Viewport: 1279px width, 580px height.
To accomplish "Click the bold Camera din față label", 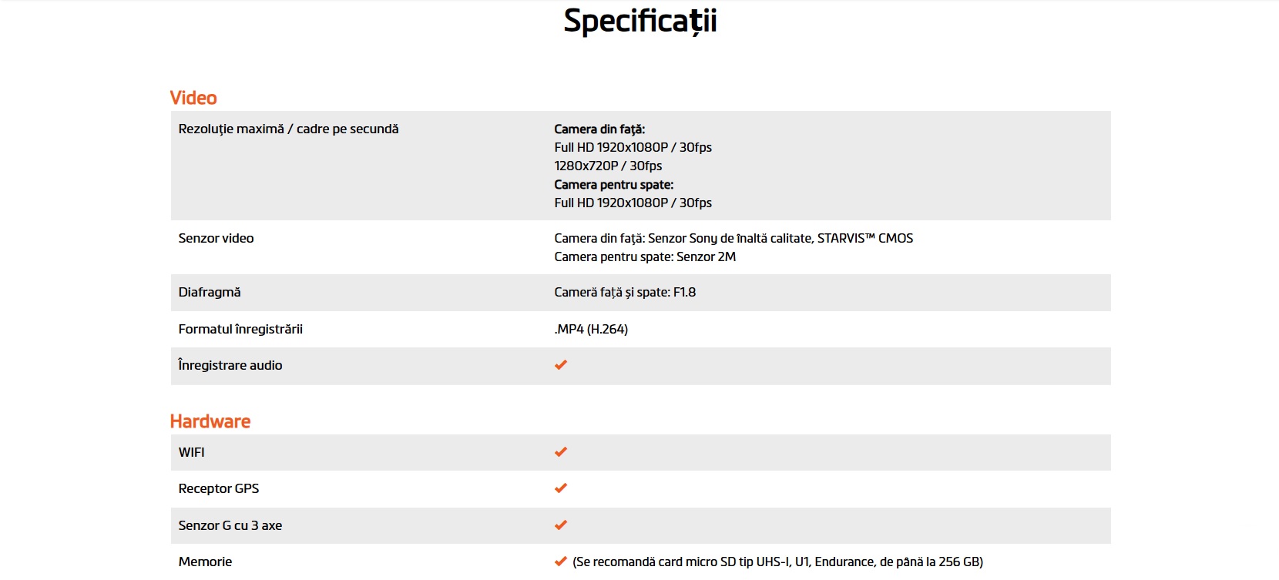I will pos(599,129).
